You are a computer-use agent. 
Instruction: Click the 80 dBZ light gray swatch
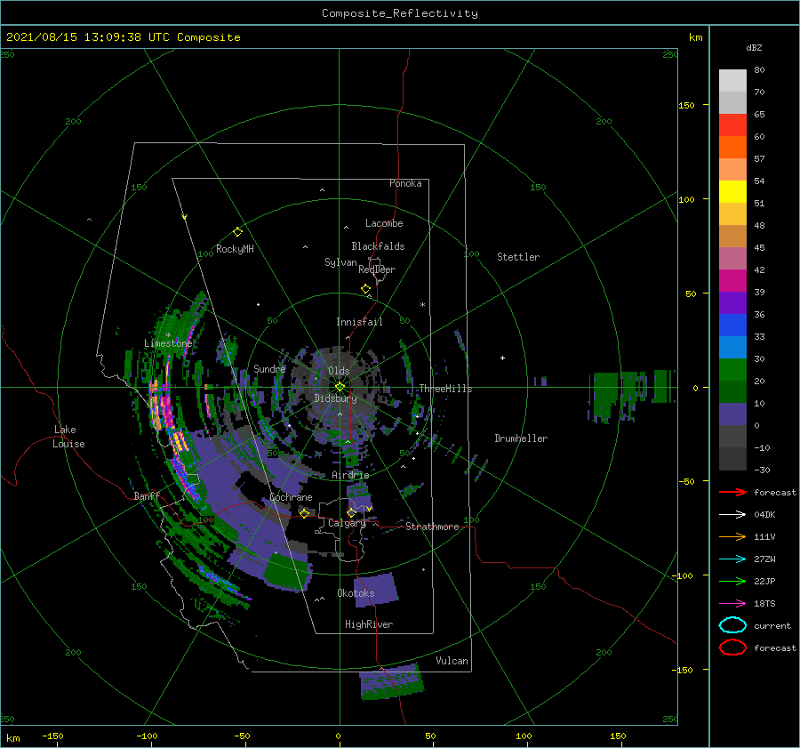point(732,81)
